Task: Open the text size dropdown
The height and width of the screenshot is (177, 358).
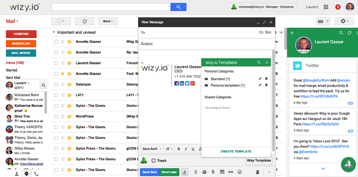Action: pos(169,149)
